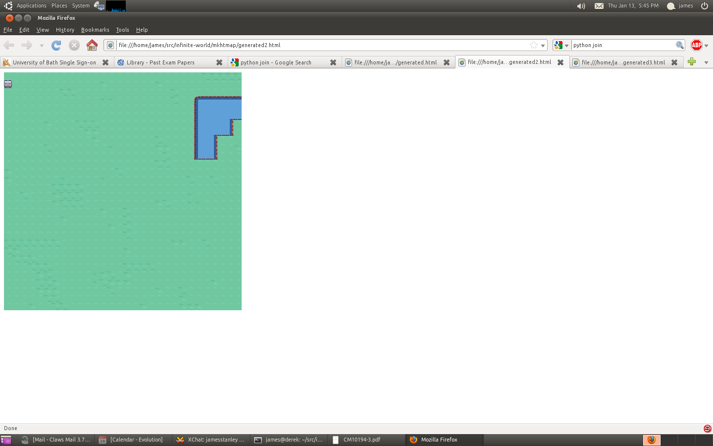The height and width of the screenshot is (446, 713).
Task: Open the History menu
Action: (x=65, y=30)
